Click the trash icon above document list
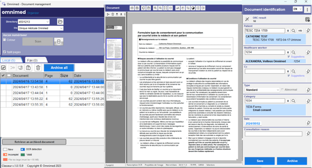This screenshot has height=168, width=312. [x=38, y=68]
